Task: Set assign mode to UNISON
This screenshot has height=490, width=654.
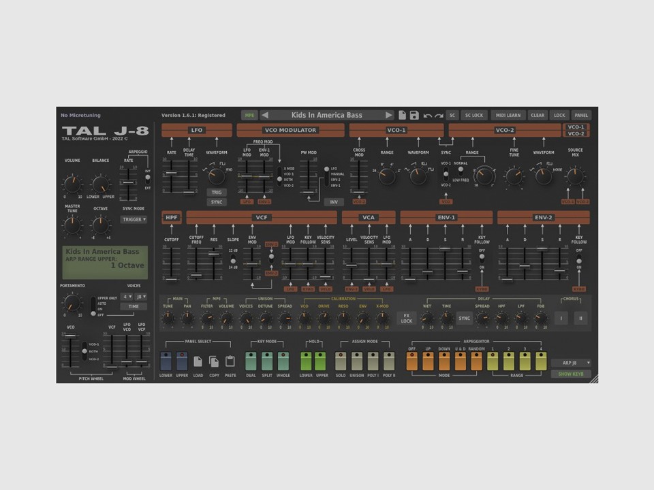Action: click(x=356, y=361)
